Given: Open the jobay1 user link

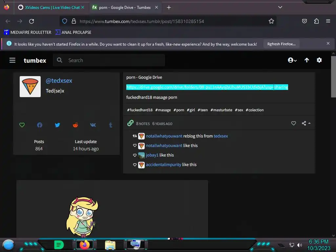Looking at the screenshot, I should point(152,155).
